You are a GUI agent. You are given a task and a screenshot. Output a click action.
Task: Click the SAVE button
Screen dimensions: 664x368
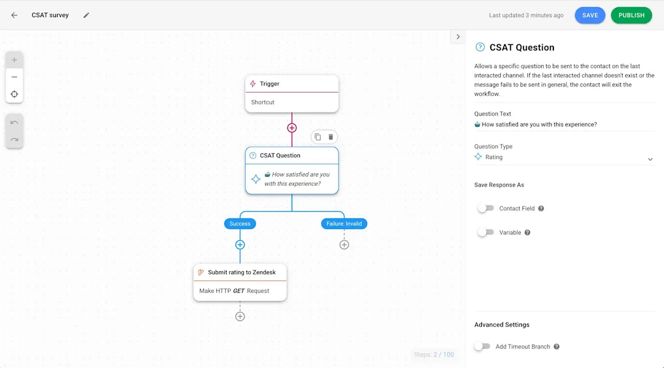coord(590,15)
